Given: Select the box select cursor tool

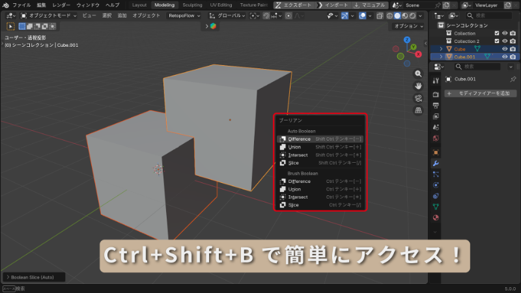Looking at the screenshot, I should pos(10,26).
